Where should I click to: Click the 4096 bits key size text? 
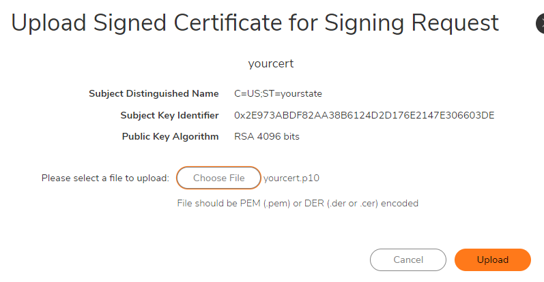pos(278,136)
